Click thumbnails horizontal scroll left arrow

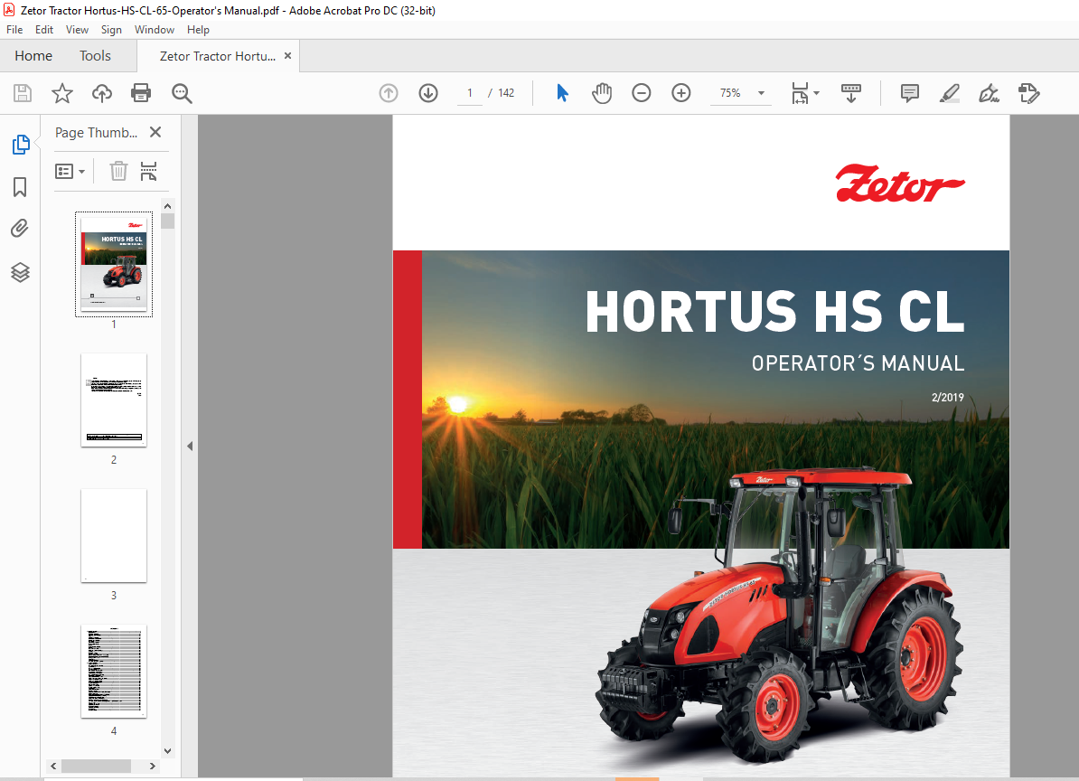point(53,765)
